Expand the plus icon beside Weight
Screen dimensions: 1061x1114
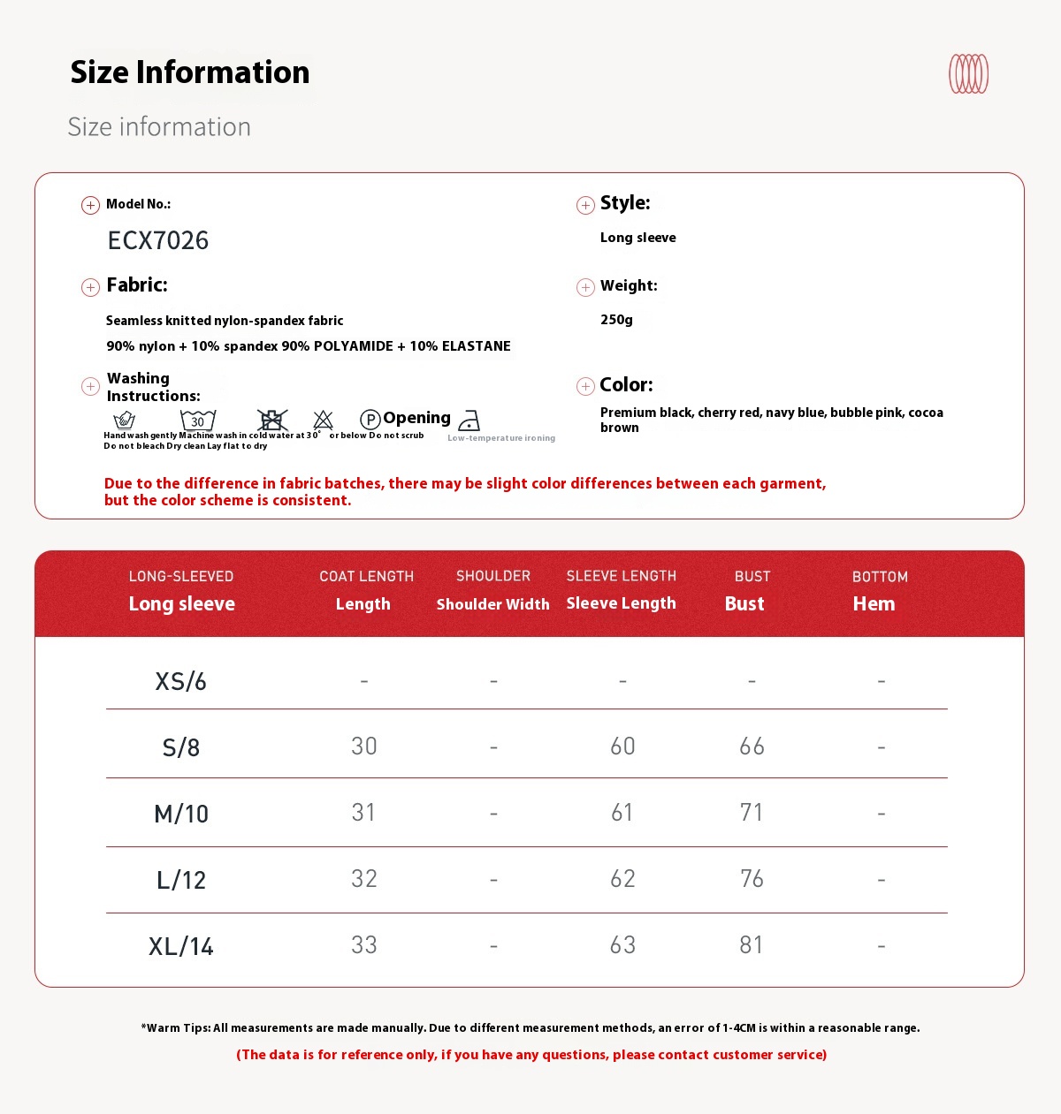tap(585, 287)
